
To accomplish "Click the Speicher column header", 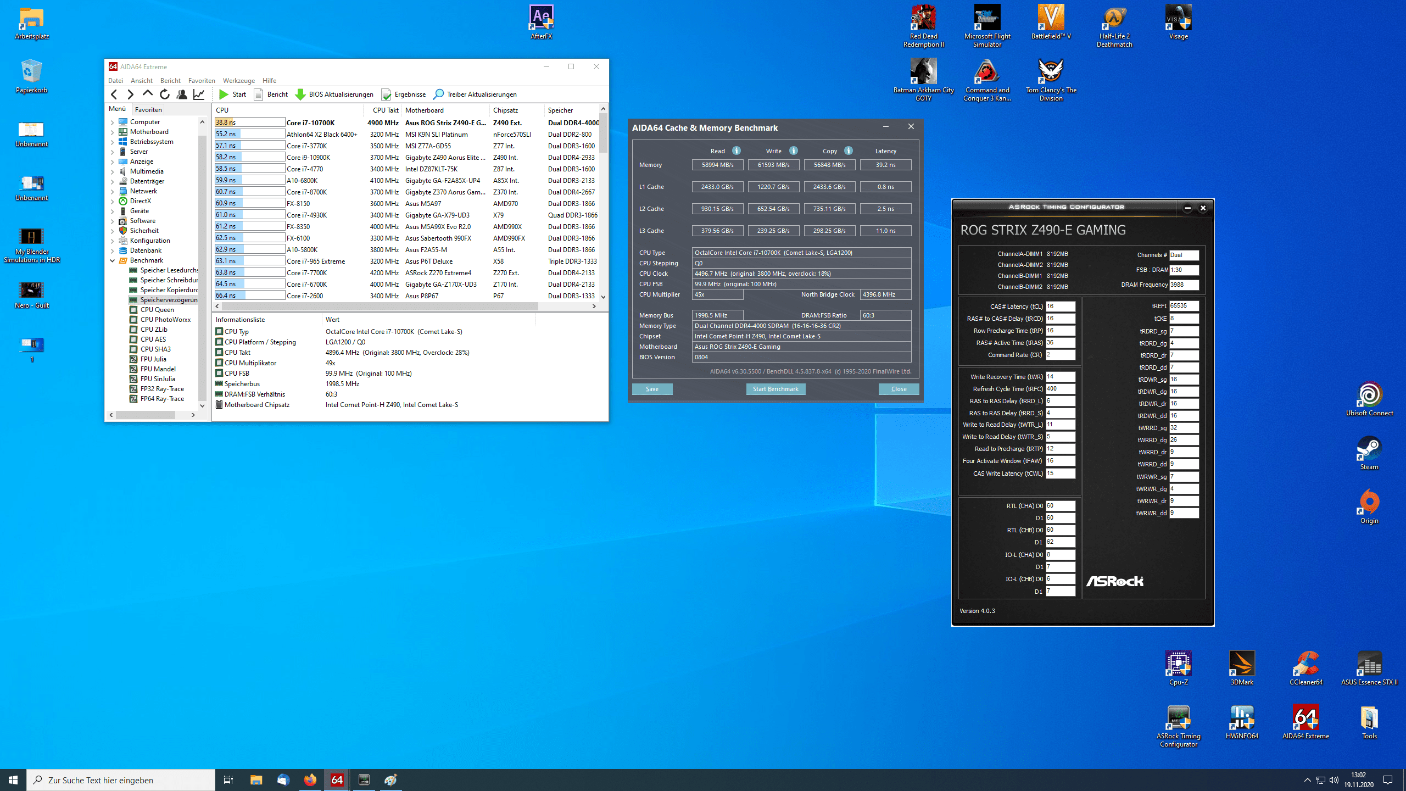I will pos(571,110).
